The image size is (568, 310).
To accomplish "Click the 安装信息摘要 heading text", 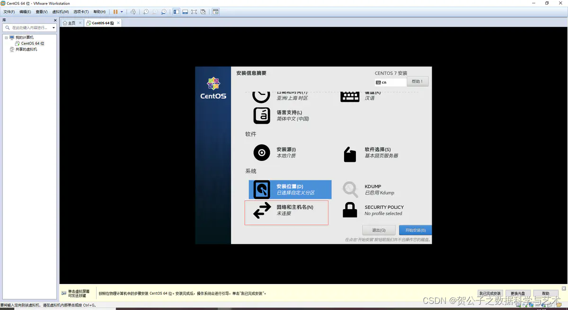I will click(251, 73).
